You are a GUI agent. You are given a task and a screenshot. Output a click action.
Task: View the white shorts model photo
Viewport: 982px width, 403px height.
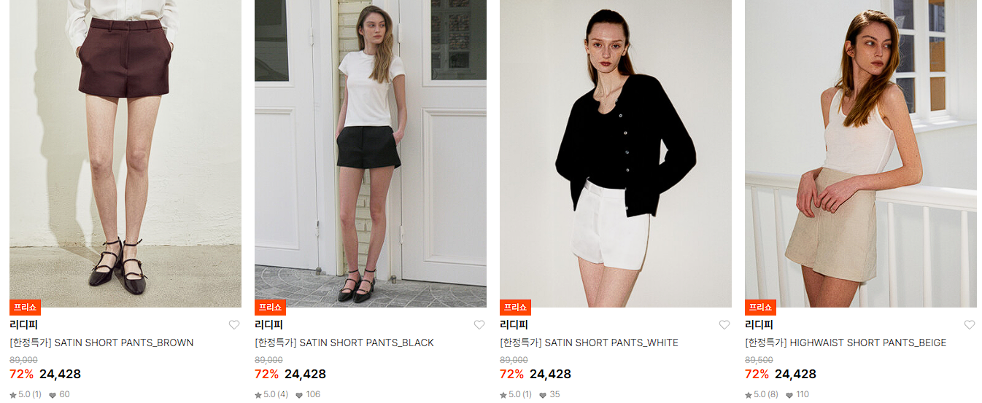[616, 153]
